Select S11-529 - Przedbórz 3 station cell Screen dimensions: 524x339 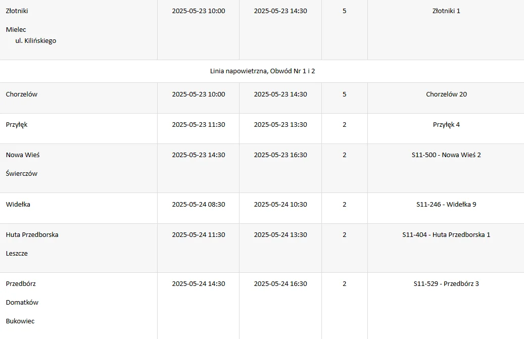click(446, 284)
